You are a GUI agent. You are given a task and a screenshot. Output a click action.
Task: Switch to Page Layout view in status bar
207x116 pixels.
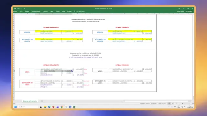tap(173, 103)
